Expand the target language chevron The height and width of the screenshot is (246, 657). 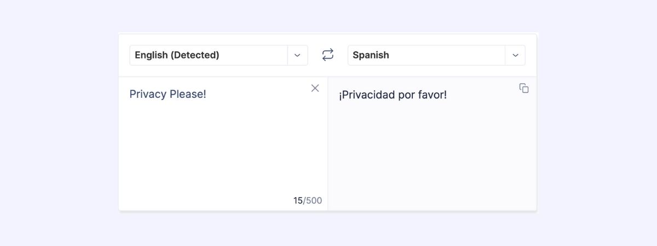coord(515,55)
